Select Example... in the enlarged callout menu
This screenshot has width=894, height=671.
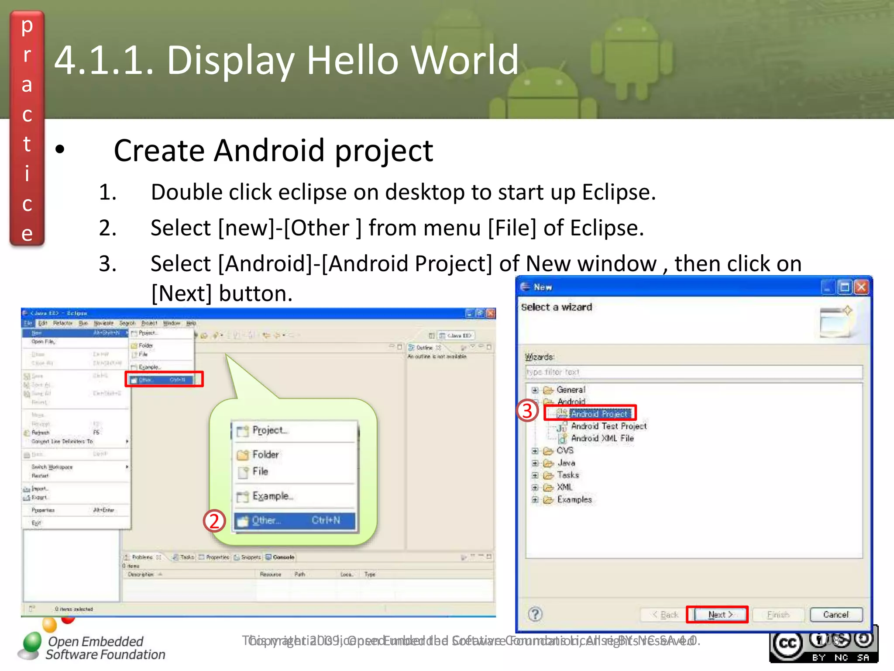point(295,496)
